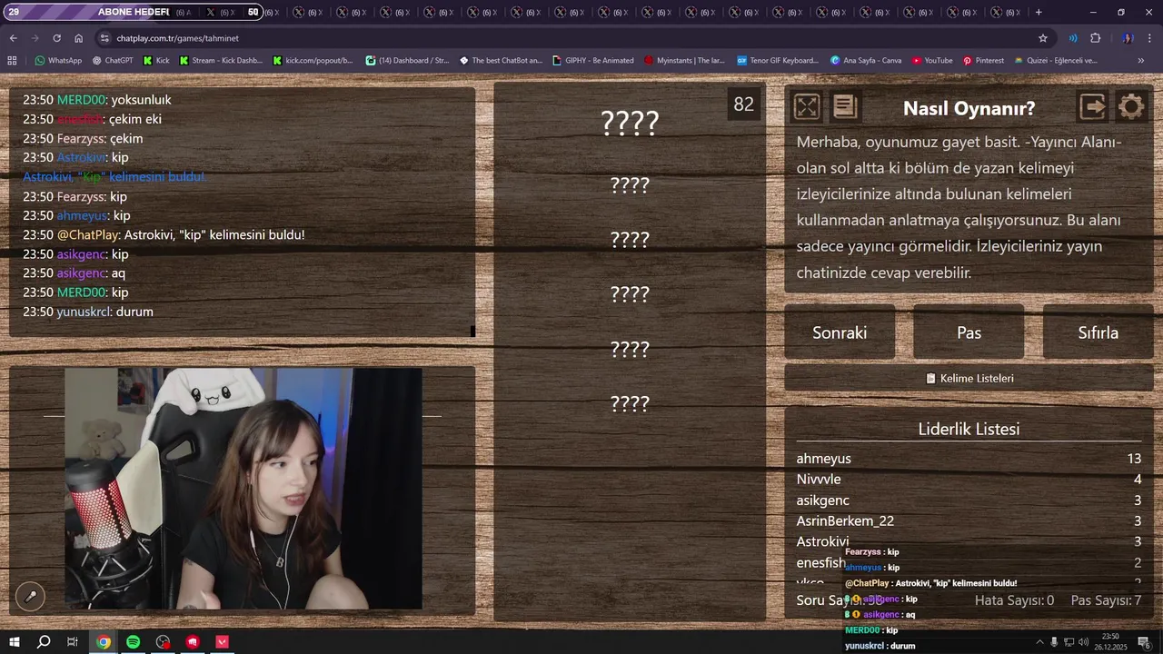Open The best ChatBot bookmark
Viewport: 1163px width, 654px height.
point(501,61)
